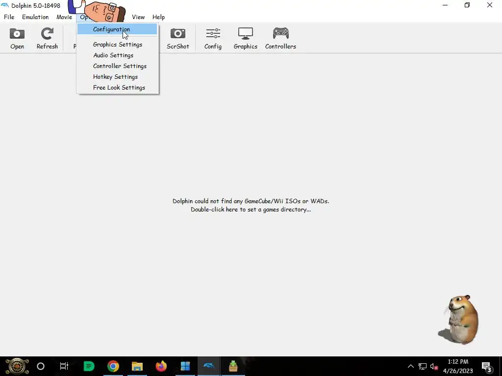Click the Open toolbar icon
The height and width of the screenshot is (376, 502).
pyautogui.click(x=17, y=38)
